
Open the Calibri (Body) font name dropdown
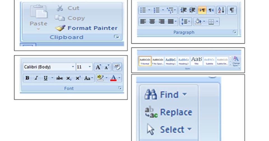pyautogui.click(x=73, y=67)
